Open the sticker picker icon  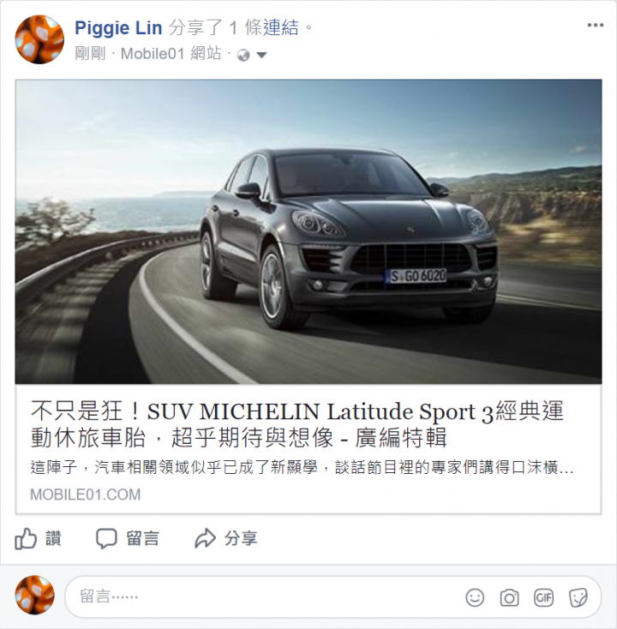(578, 597)
